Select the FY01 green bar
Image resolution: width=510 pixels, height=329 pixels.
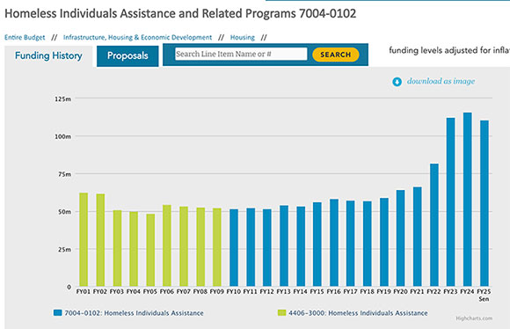coord(84,239)
